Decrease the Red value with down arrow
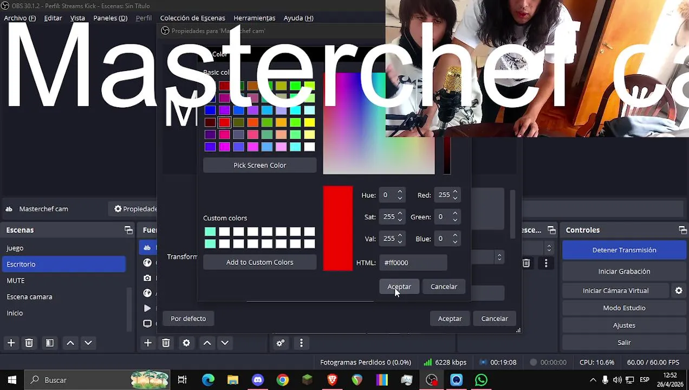689x390 pixels. (455, 198)
